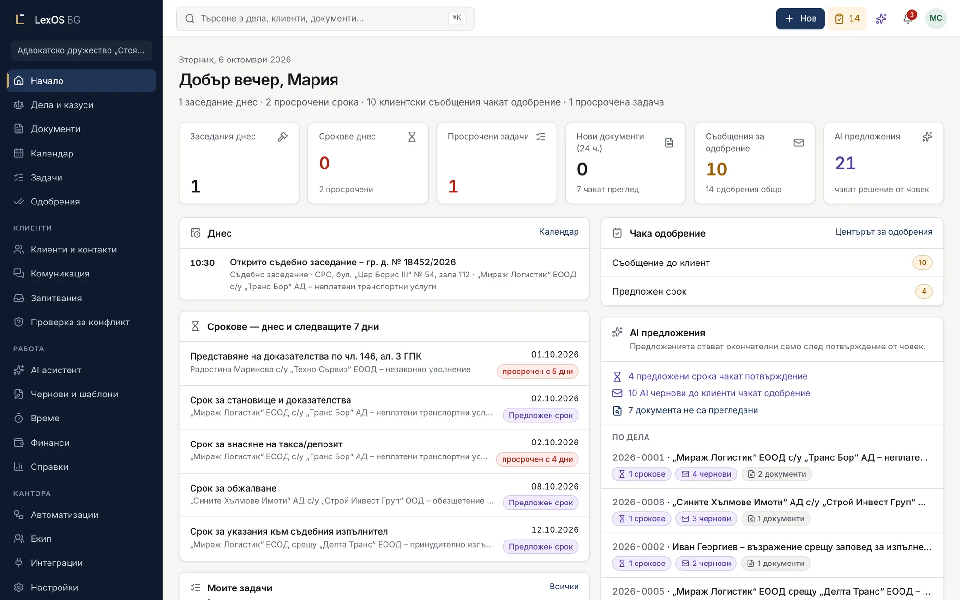The height and width of the screenshot is (600, 960).
Task: Click the Календар link in Днес panel
Action: point(559,232)
